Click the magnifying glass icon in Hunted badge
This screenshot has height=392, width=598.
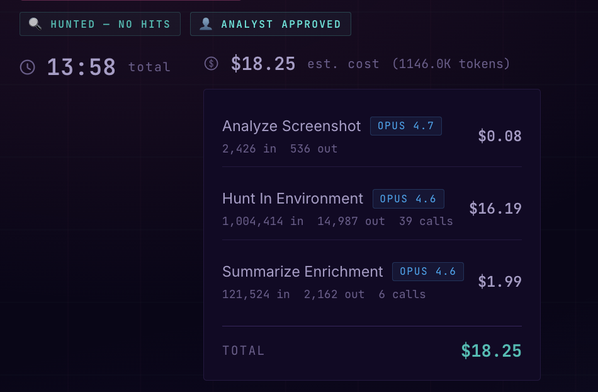[35, 24]
